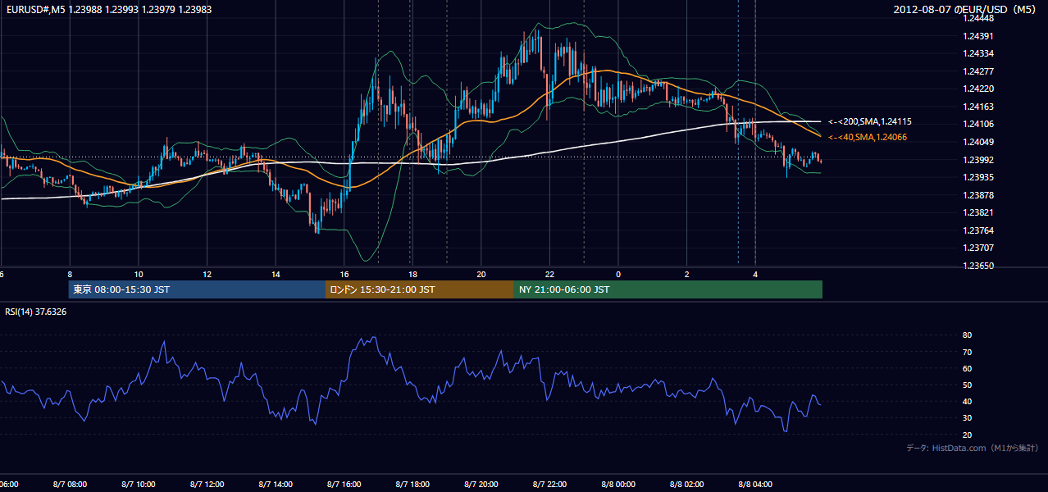Click the RSI(14) 37.6326 indicator label
Viewport: 1048px width, 492px height.
pyautogui.click(x=36, y=312)
